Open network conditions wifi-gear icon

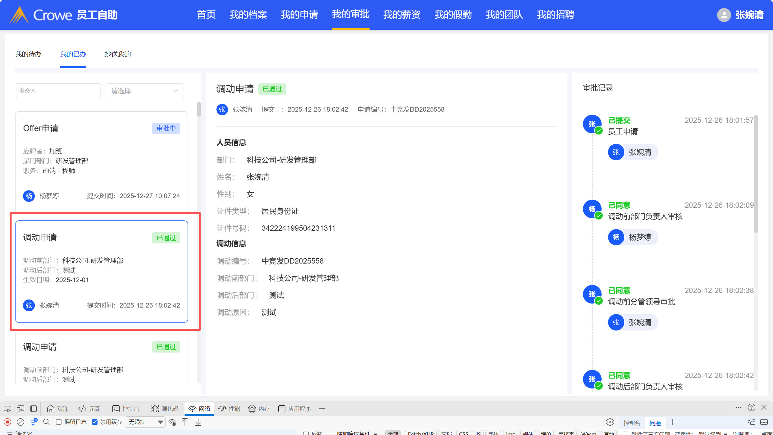tap(172, 422)
